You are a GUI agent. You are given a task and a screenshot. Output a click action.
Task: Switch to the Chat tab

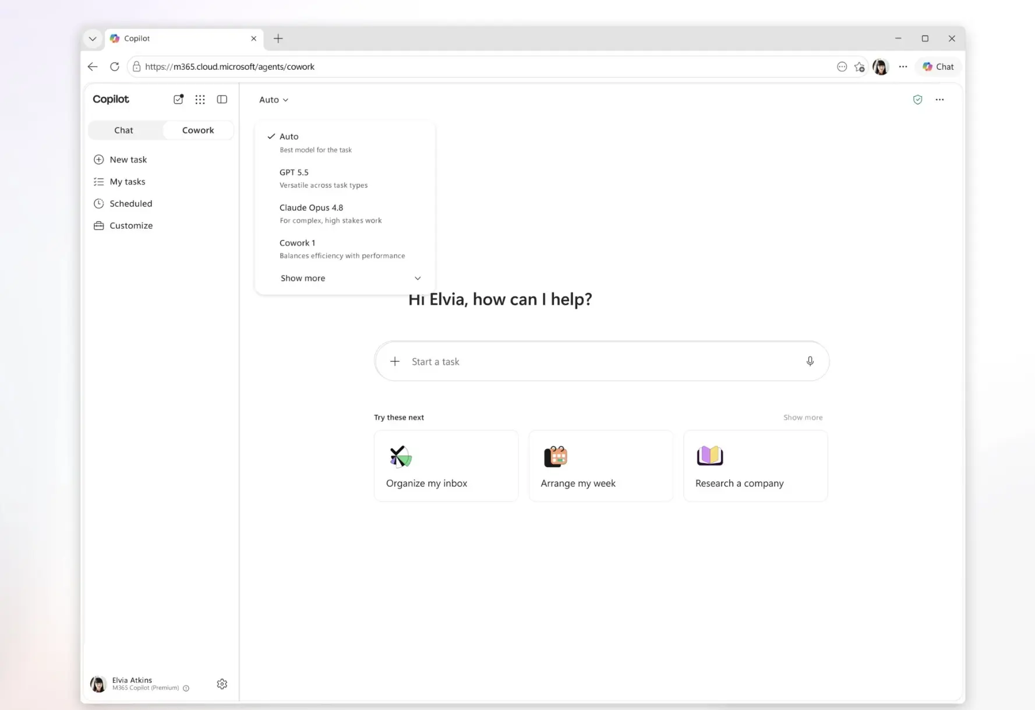(x=123, y=130)
